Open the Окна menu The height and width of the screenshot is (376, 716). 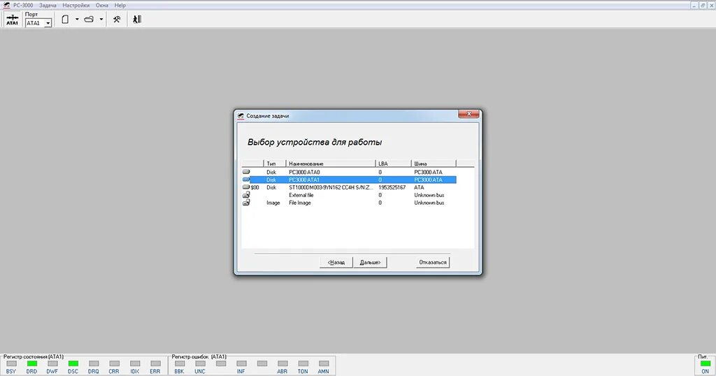pos(102,6)
